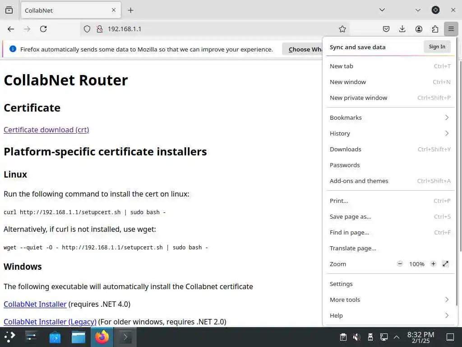The image size is (462, 347).
Task: Open the Konsole terminal taskbar icon
Action: [125, 337]
